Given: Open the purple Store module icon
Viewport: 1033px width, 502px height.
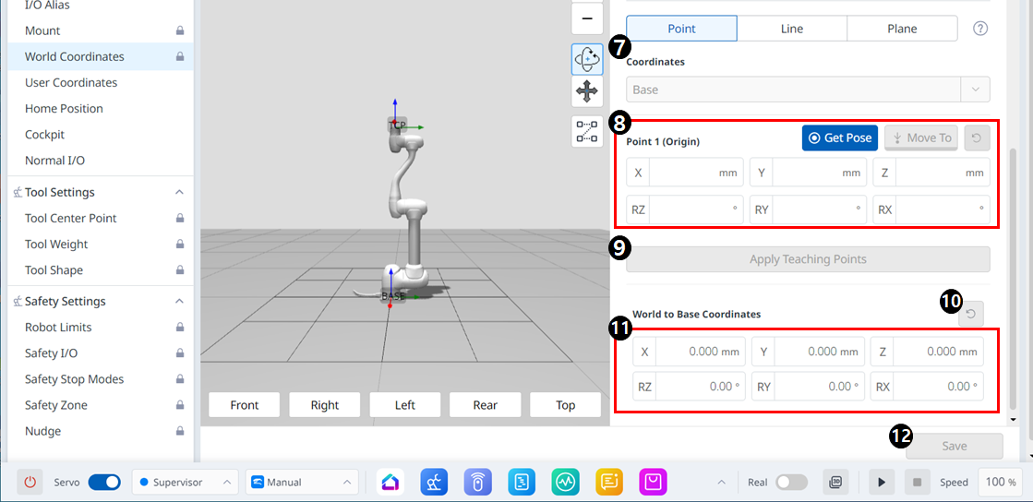Looking at the screenshot, I should click(x=653, y=482).
